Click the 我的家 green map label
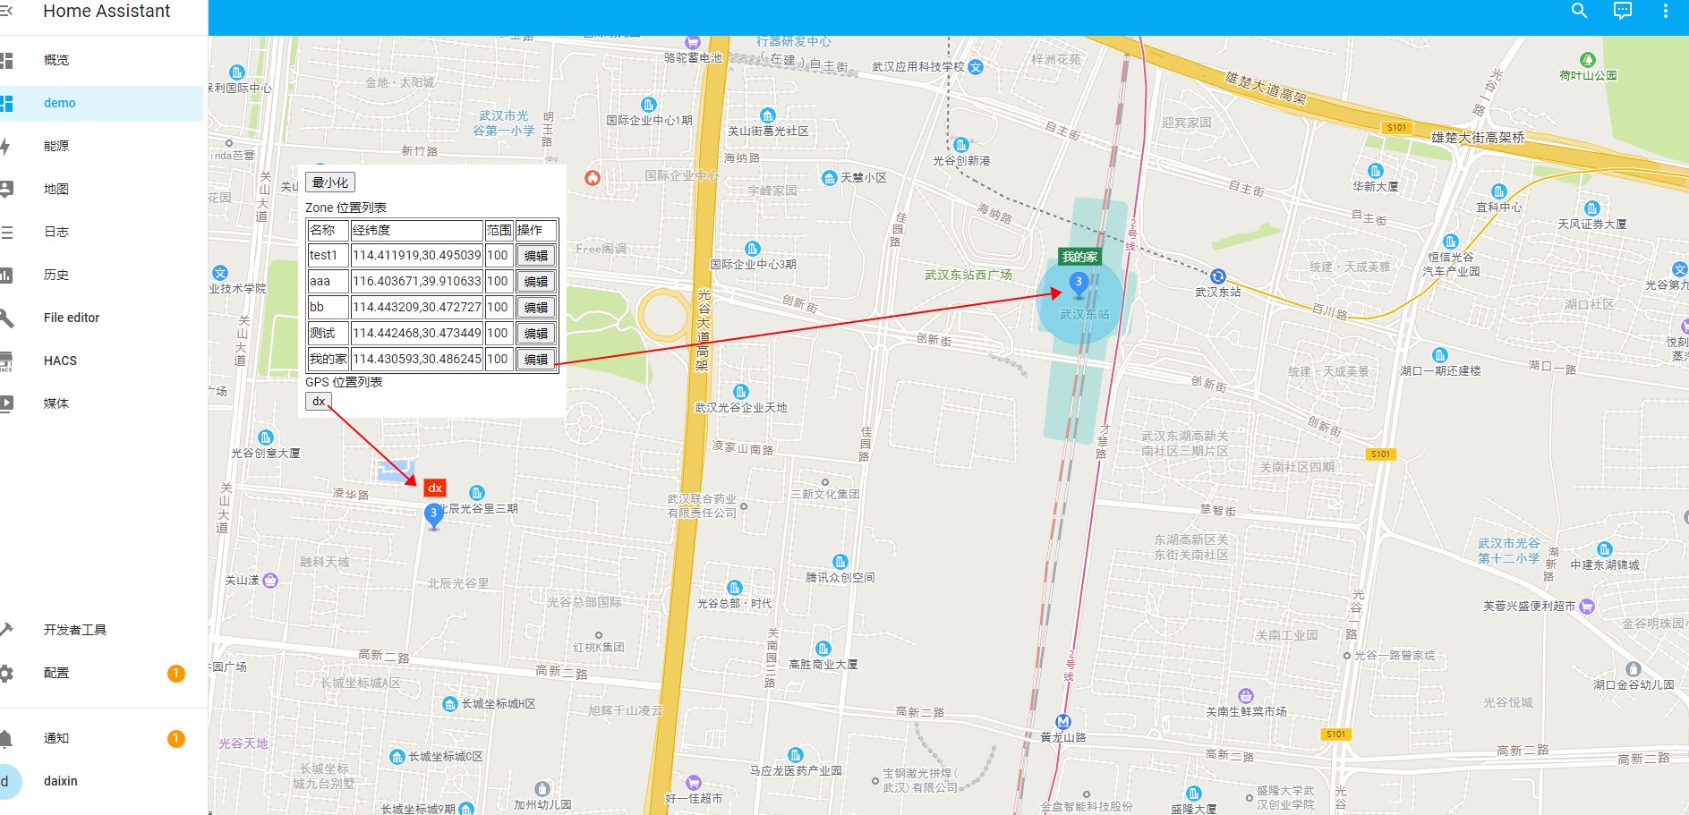The height and width of the screenshot is (815, 1689). [x=1079, y=257]
